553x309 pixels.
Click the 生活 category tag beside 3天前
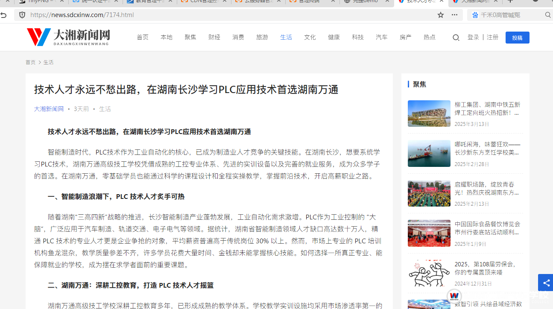tap(105, 109)
